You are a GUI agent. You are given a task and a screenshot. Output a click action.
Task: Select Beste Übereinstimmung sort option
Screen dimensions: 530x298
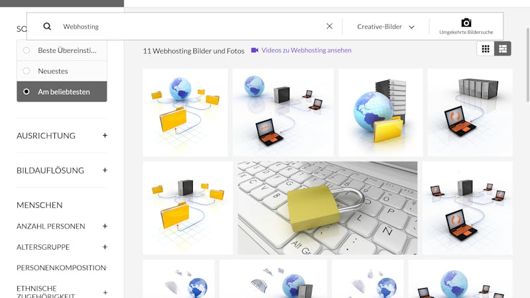tap(62, 50)
